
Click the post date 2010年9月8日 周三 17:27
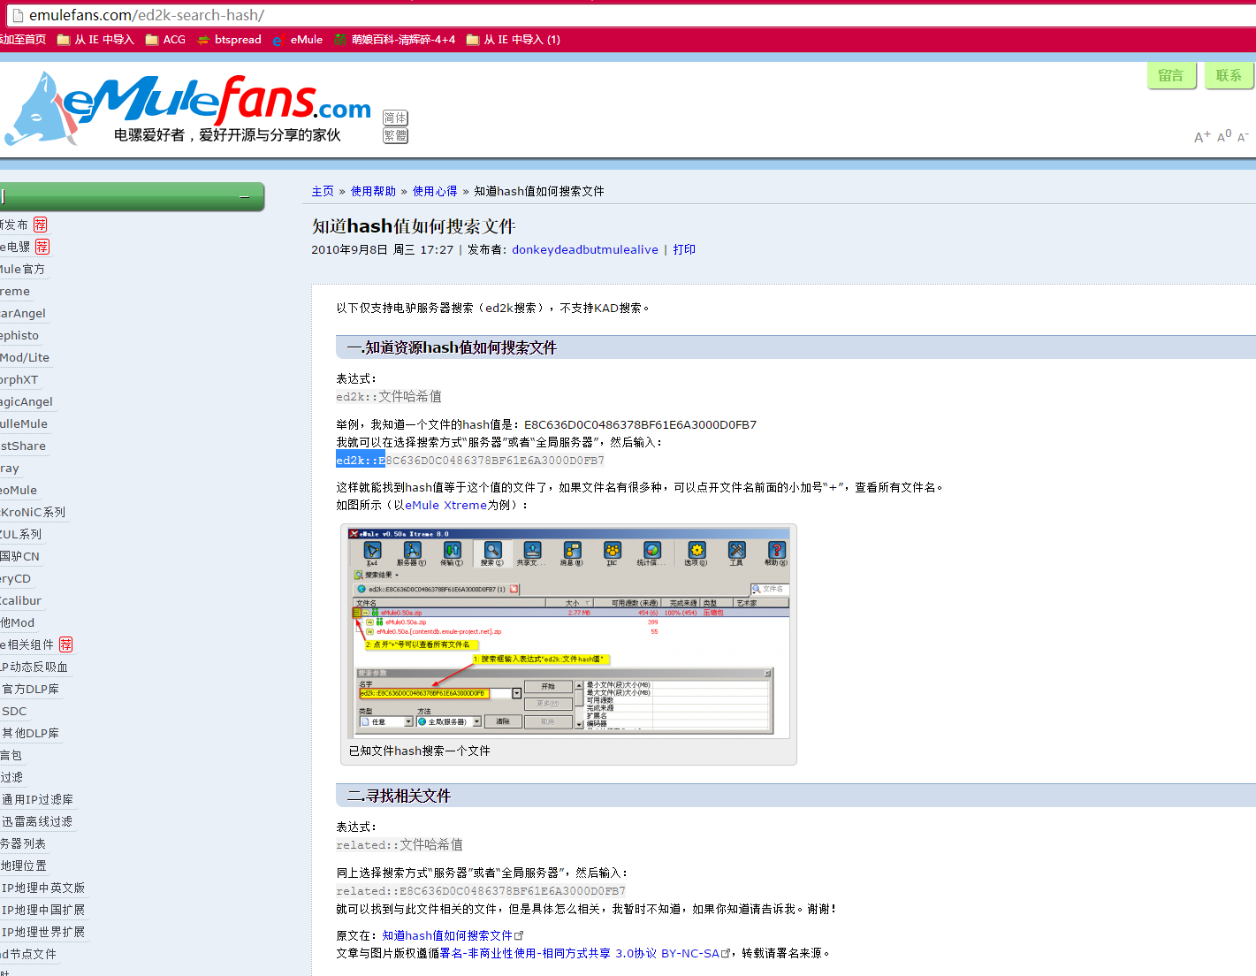click(382, 249)
